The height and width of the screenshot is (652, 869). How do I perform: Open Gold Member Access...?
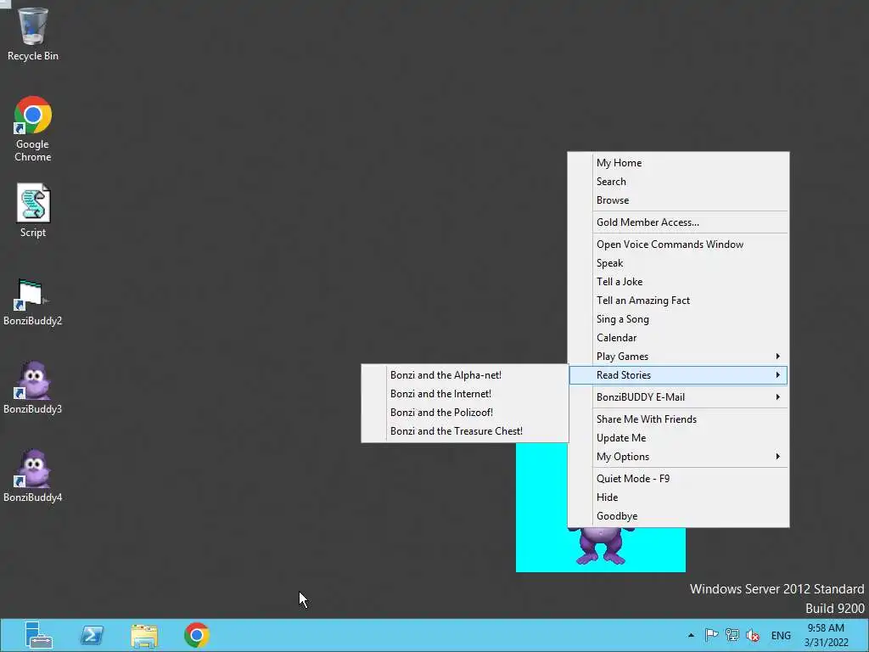coord(678,222)
